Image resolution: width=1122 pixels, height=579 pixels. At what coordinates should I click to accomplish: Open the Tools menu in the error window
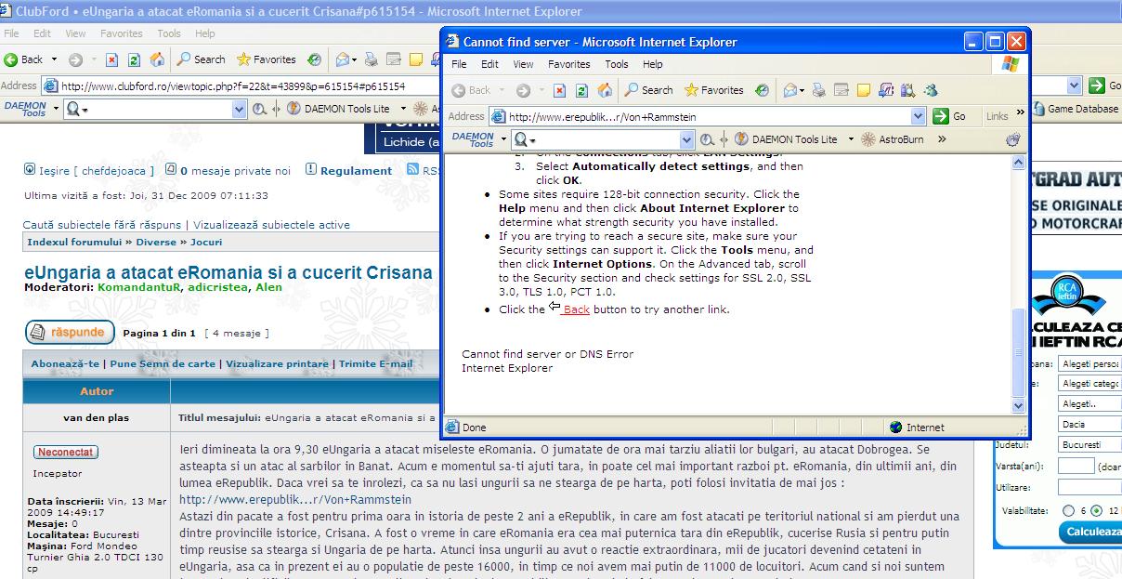tap(617, 64)
